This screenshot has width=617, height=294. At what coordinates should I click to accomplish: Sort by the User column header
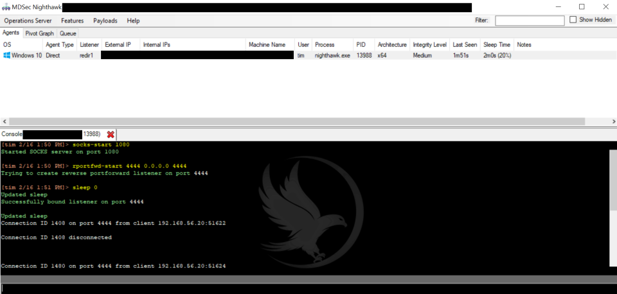[303, 45]
